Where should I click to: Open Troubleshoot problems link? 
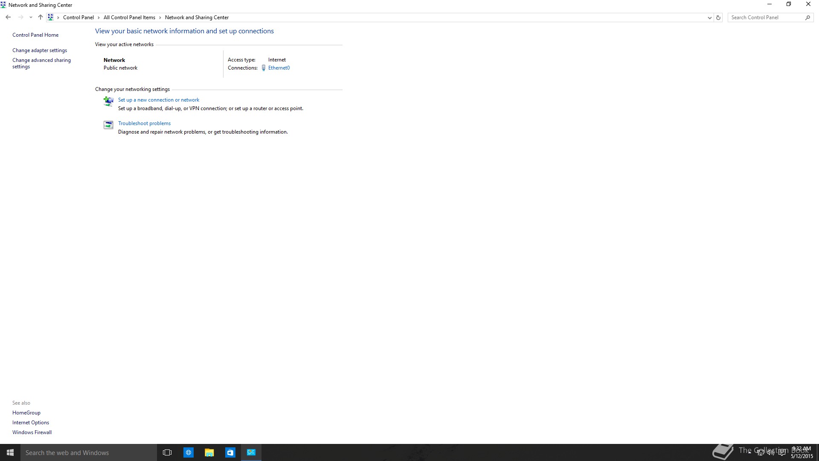pos(144,123)
